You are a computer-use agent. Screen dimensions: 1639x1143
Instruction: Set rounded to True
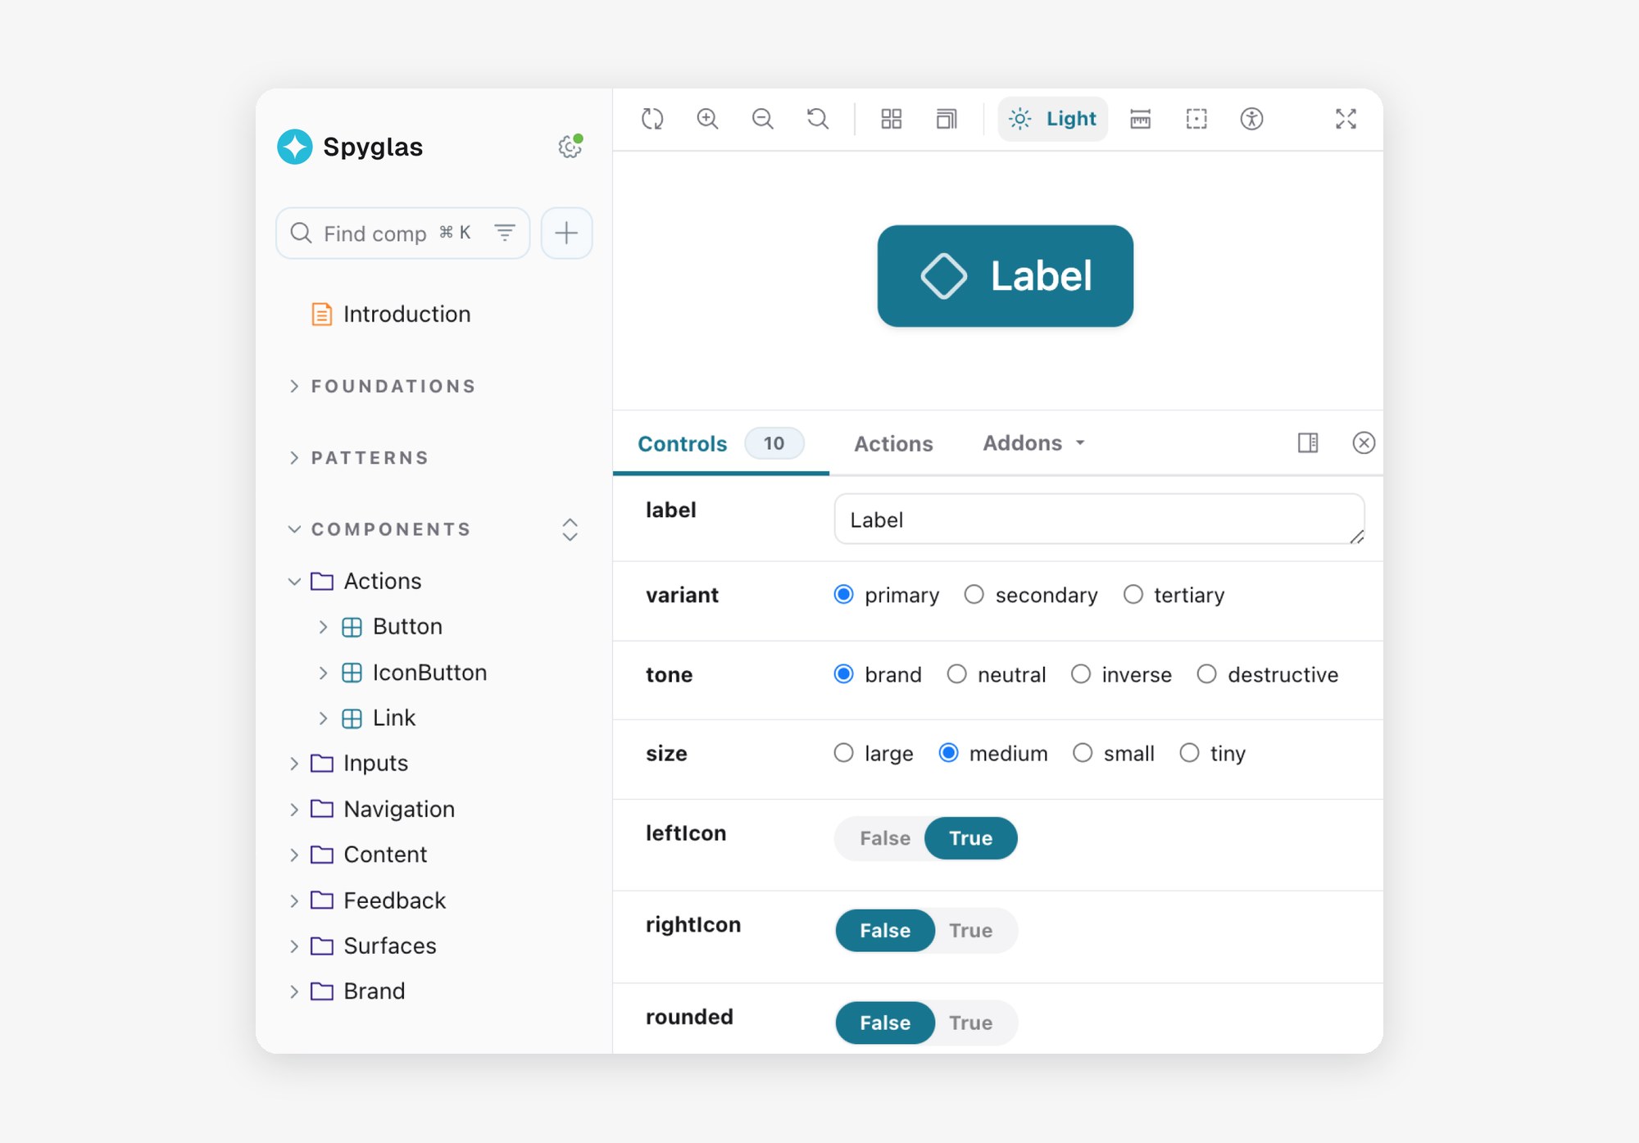click(x=971, y=1023)
